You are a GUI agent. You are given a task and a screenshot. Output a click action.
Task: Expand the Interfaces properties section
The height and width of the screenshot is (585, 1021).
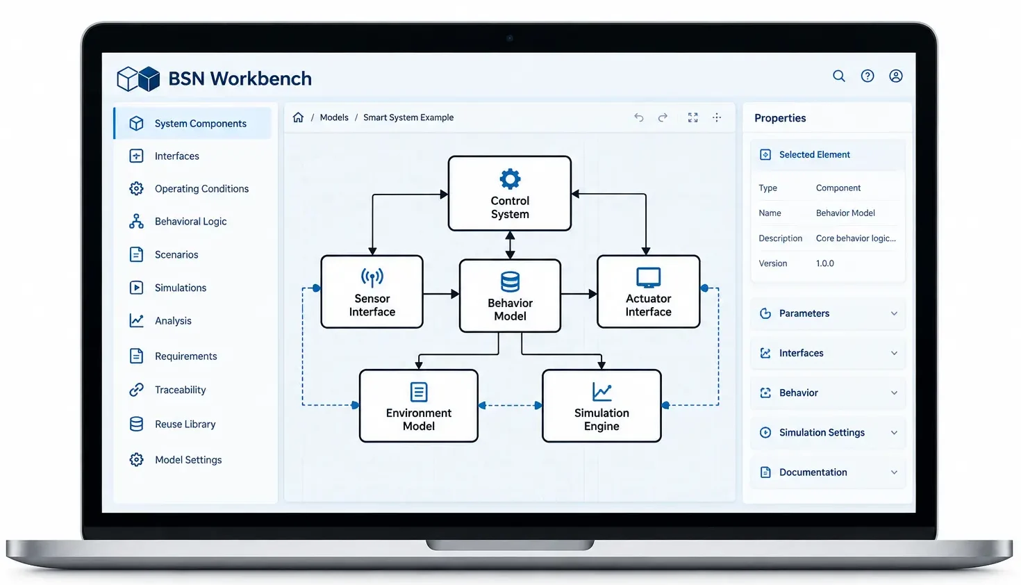pos(828,353)
